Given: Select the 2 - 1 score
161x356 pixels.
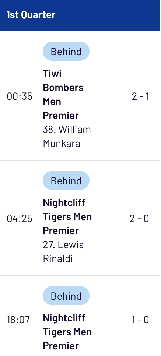Looking at the screenshot, I should [x=140, y=96].
